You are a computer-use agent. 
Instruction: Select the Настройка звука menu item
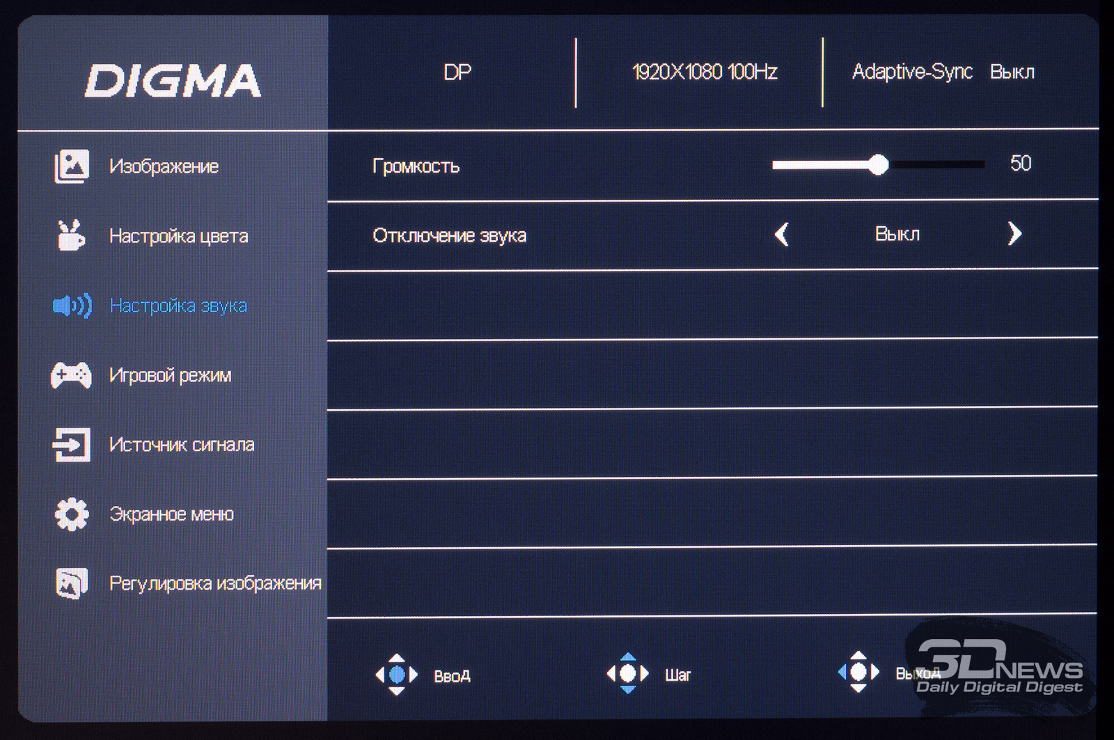178,306
